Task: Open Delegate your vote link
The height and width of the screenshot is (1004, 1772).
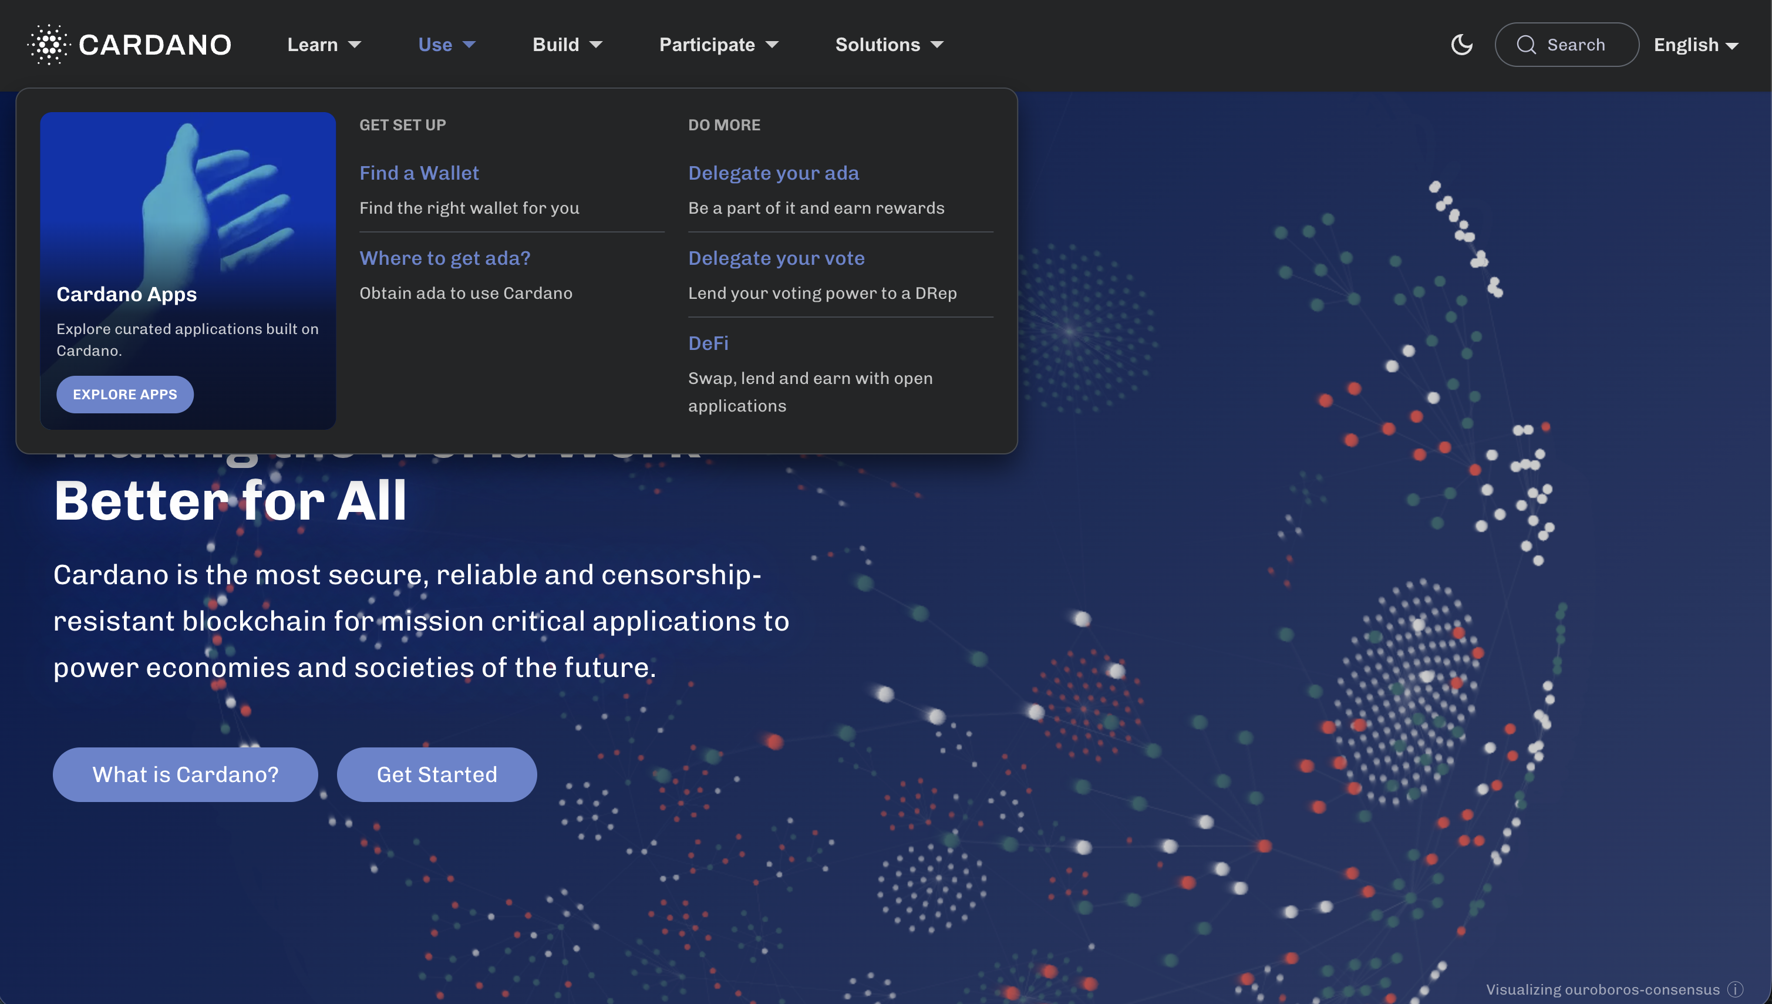Action: (x=776, y=258)
